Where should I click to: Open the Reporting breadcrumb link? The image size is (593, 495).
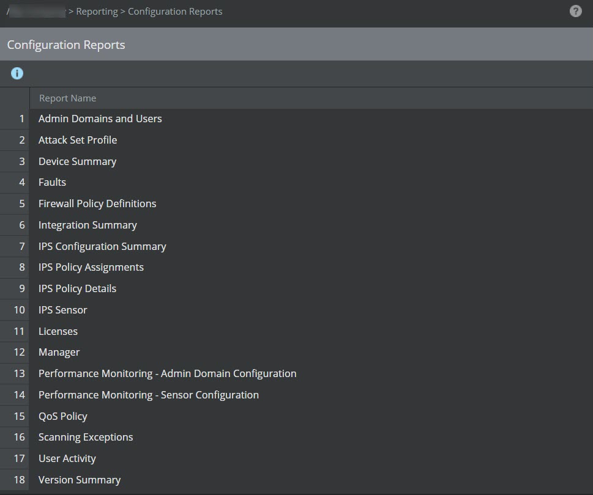click(x=97, y=12)
